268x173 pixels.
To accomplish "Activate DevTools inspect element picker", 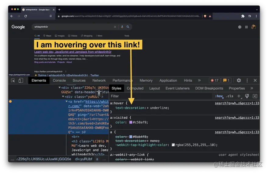I will tap(13, 80).
